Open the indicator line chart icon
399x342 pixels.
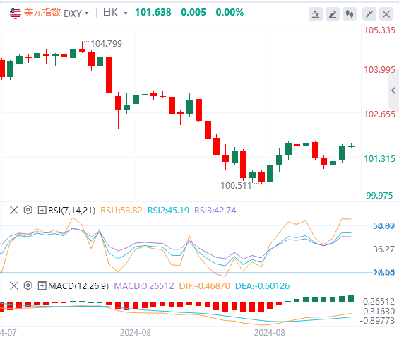tap(316, 13)
